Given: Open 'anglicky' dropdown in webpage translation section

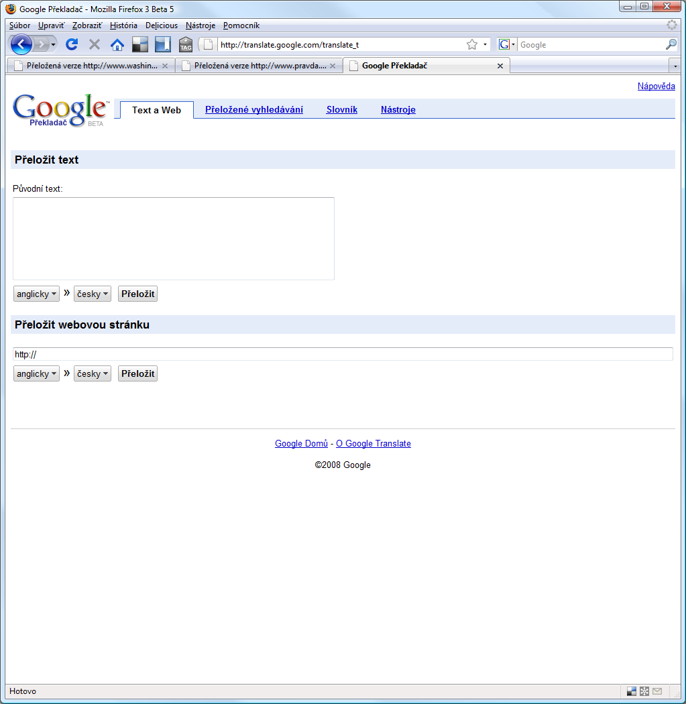Looking at the screenshot, I should pos(36,373).
